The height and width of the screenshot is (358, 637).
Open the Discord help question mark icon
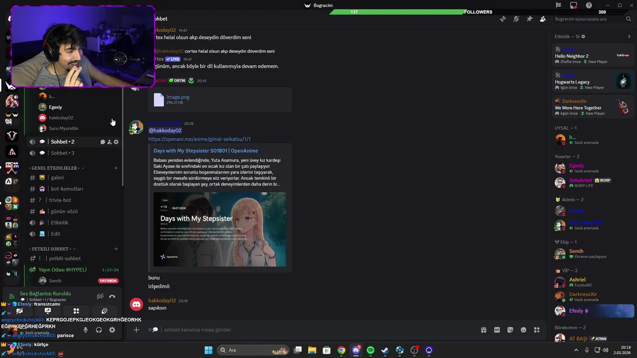click(589, 5)
